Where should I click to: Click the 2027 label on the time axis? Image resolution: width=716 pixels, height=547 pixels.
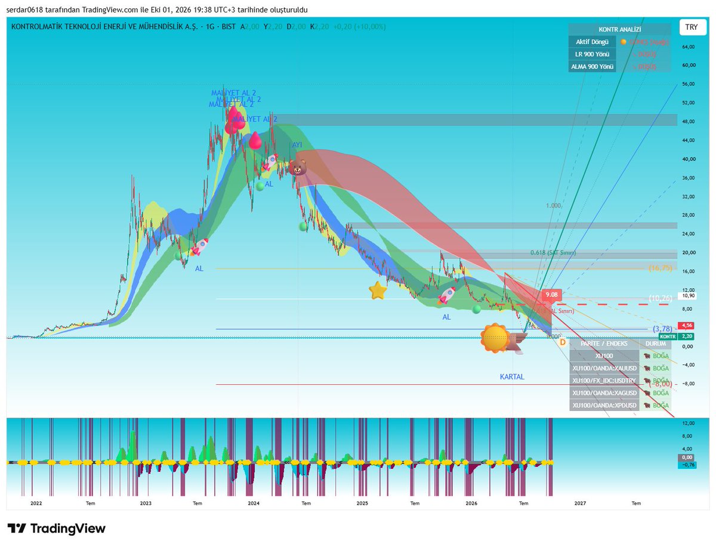tap(580, 503)
